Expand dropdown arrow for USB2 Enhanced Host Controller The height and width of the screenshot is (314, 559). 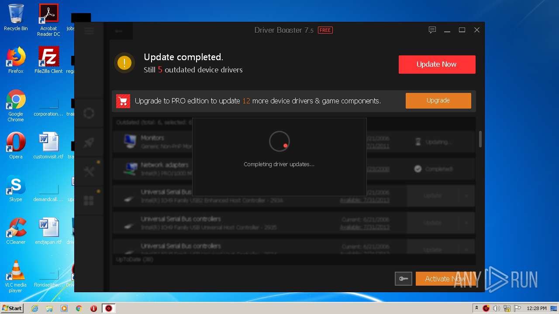tap(466, 196)
